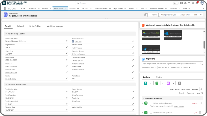The width and height of the screenshot is (207, 116).
Task: Edit the Annual Revenue pencil icon
Action: coord(133,92)
